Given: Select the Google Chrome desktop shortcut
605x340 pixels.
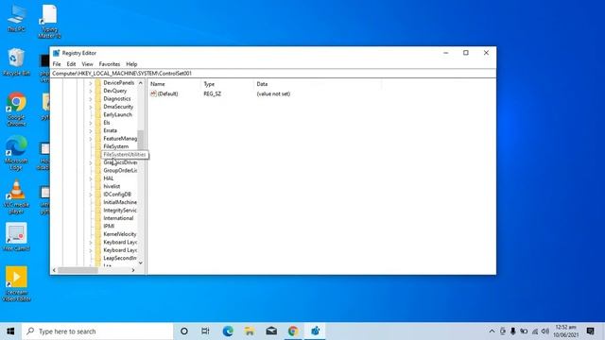Looking at the screenshot, I should [16, 110].
